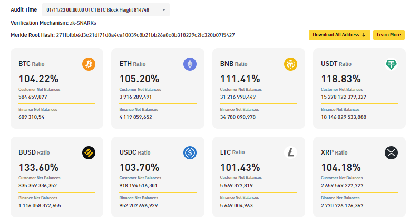410x220 pixels.
Task: Click the USDT Ratio card title
Action: 336,64
